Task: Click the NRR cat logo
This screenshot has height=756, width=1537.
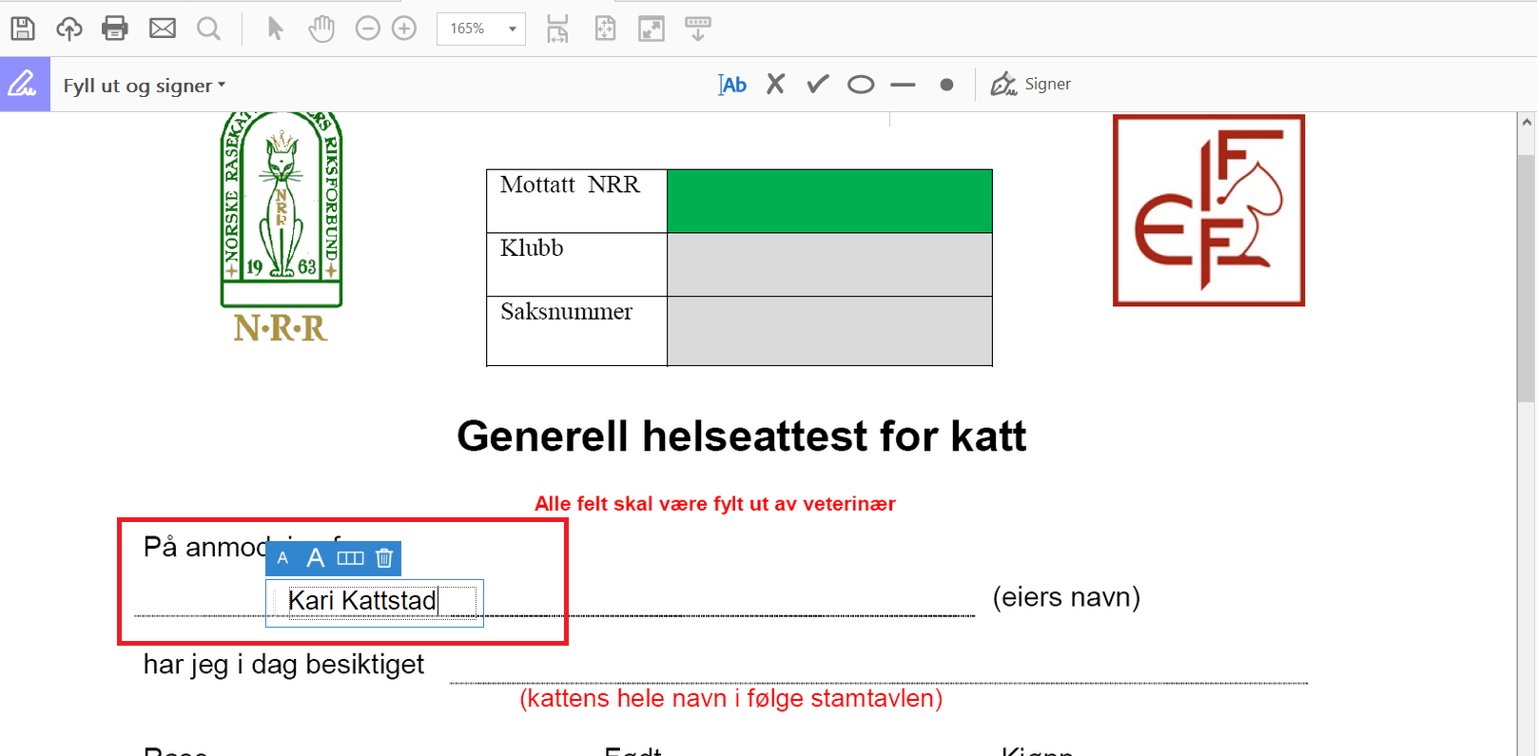Action: coord(281,228)
